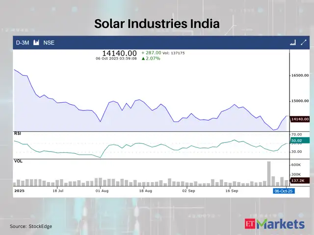The height and width of the screenshot is (235, 314).
Task: Click the chart type icon beside D-3M
Action: pyautogui.click(x=36, y=43)
